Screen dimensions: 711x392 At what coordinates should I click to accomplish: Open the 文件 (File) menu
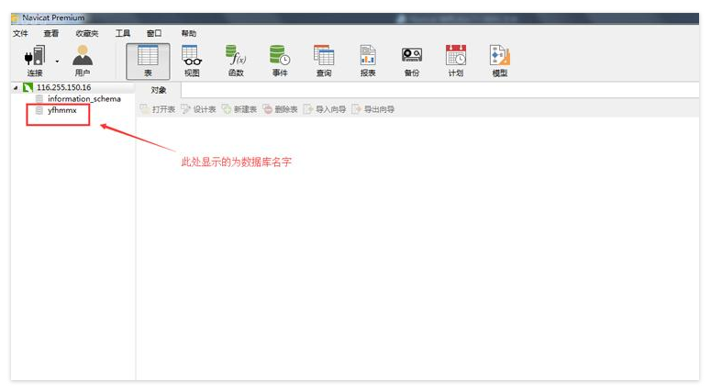20,33
